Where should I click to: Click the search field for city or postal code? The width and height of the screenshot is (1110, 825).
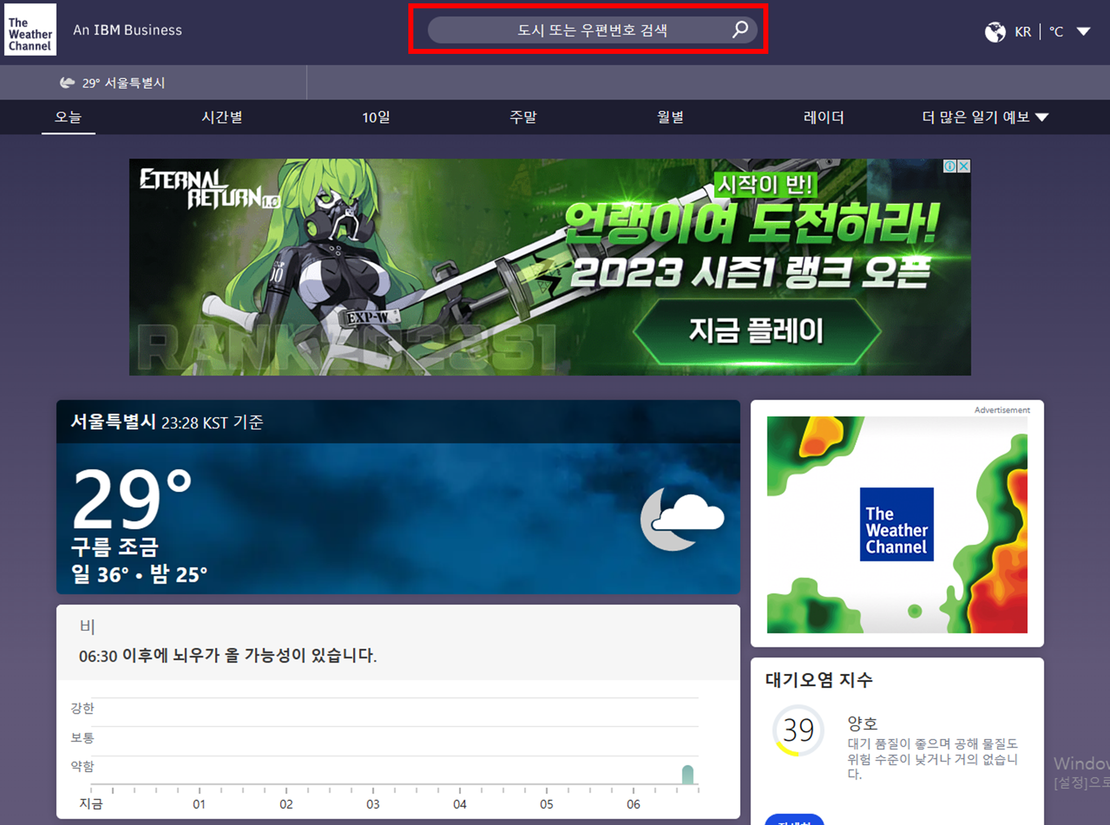coord(592,30)
